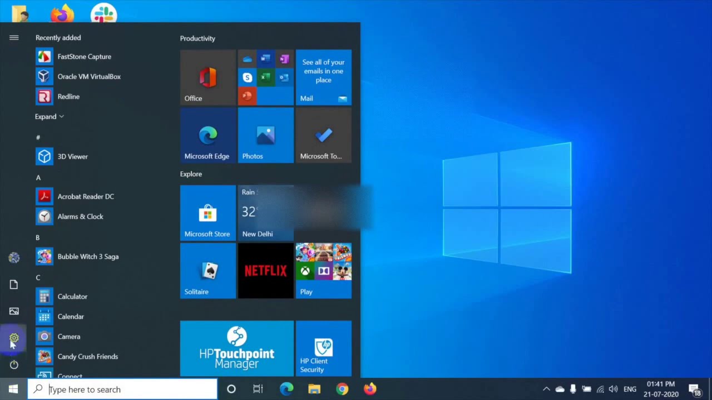Viewport: 712px width, 400px height.
Task: Click the Productivity group header
Action: [197, 38]
